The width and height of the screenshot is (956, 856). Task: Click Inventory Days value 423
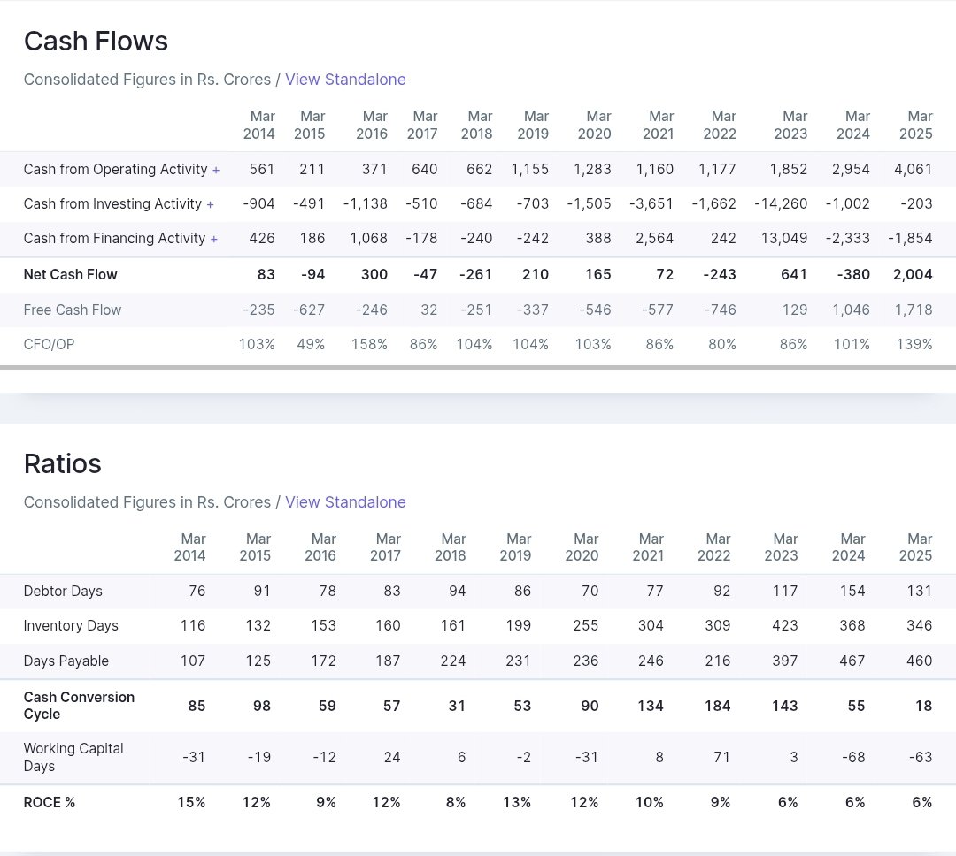point(784,626)
